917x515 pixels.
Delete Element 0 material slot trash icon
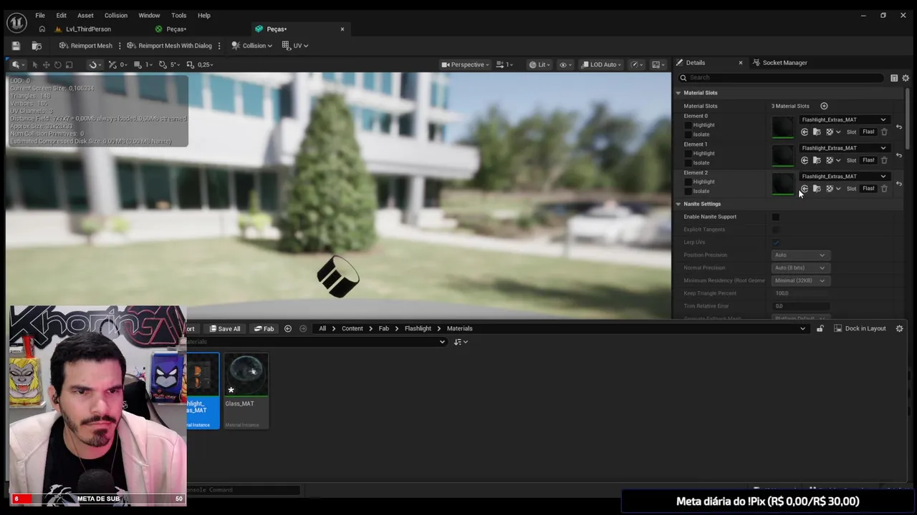[884, 132]
